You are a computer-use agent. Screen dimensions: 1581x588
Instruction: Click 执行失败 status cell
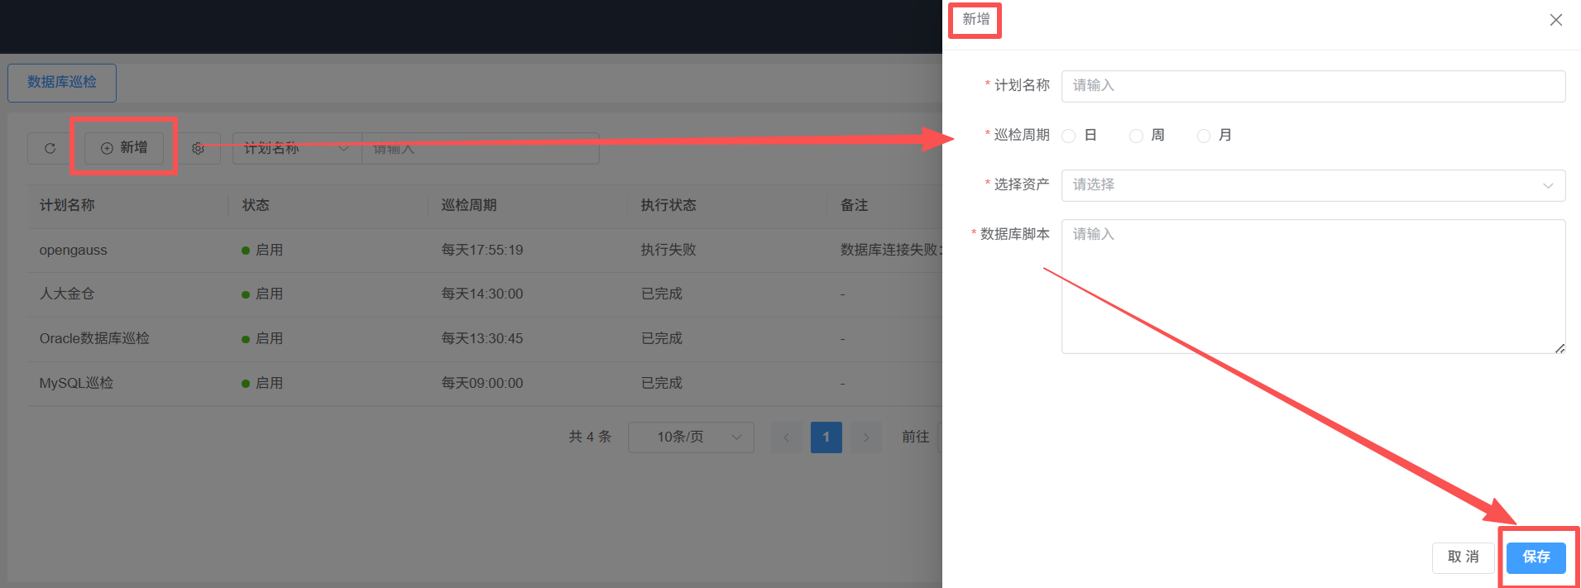pos(668,250)
